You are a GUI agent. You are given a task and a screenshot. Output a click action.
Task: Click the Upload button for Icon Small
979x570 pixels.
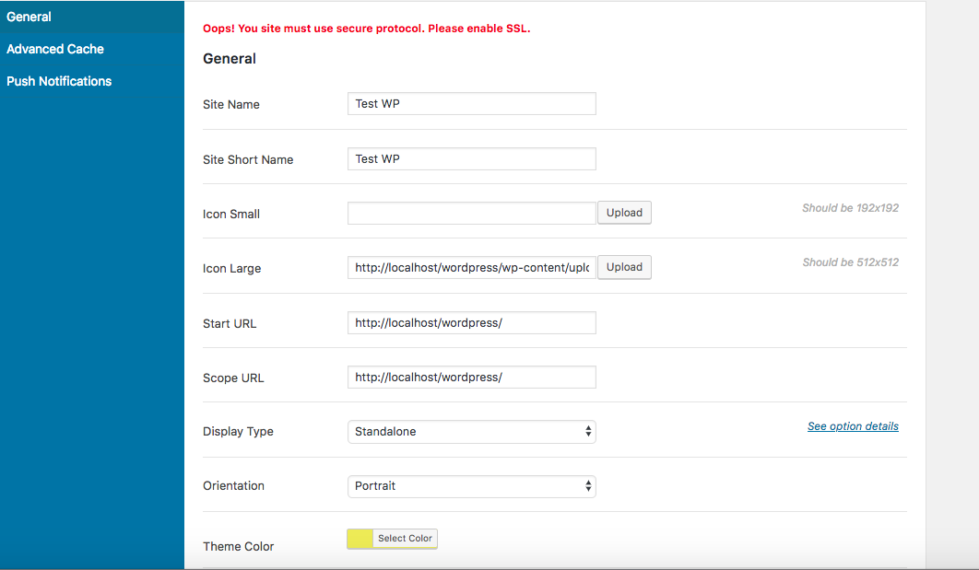[x=624, y=213]
